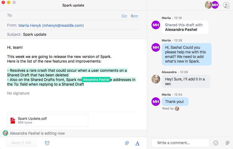Show the Bcc: field
Screen dimensions: 233x149
135,16
